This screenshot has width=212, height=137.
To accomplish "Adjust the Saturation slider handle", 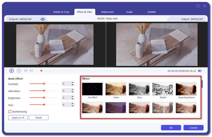I will 44,91.
